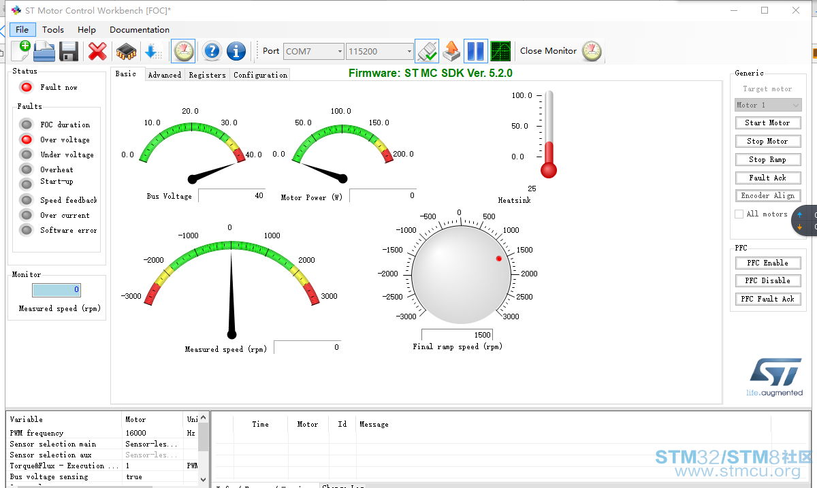Click the Close Monitor label
The image size is (817, 488).
click(x=548, y=51)
